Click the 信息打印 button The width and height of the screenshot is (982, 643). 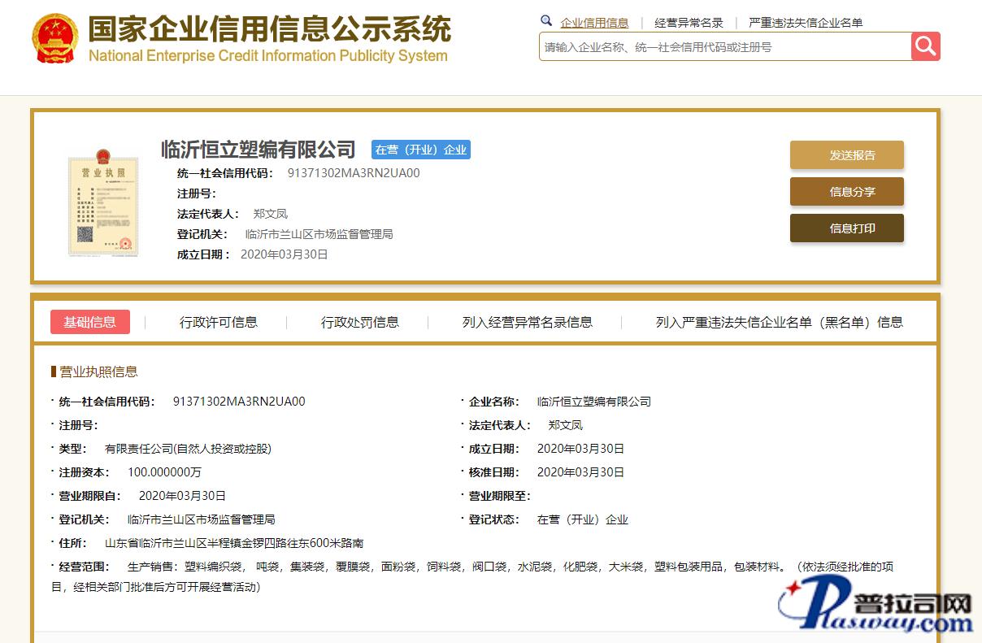pos(846,228)
